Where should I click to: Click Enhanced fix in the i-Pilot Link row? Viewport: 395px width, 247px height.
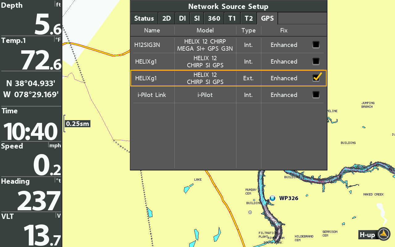[x=284, y=95]
